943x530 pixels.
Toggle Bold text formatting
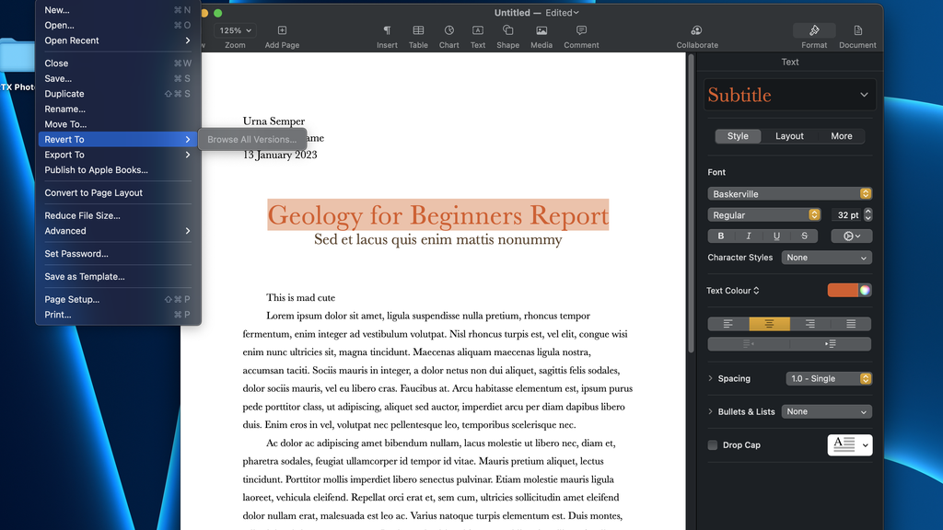click(x=721, y=236)
